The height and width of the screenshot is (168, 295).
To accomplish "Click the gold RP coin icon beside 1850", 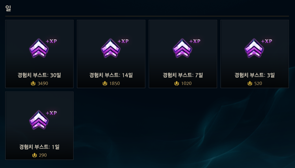I will point(105,83).
